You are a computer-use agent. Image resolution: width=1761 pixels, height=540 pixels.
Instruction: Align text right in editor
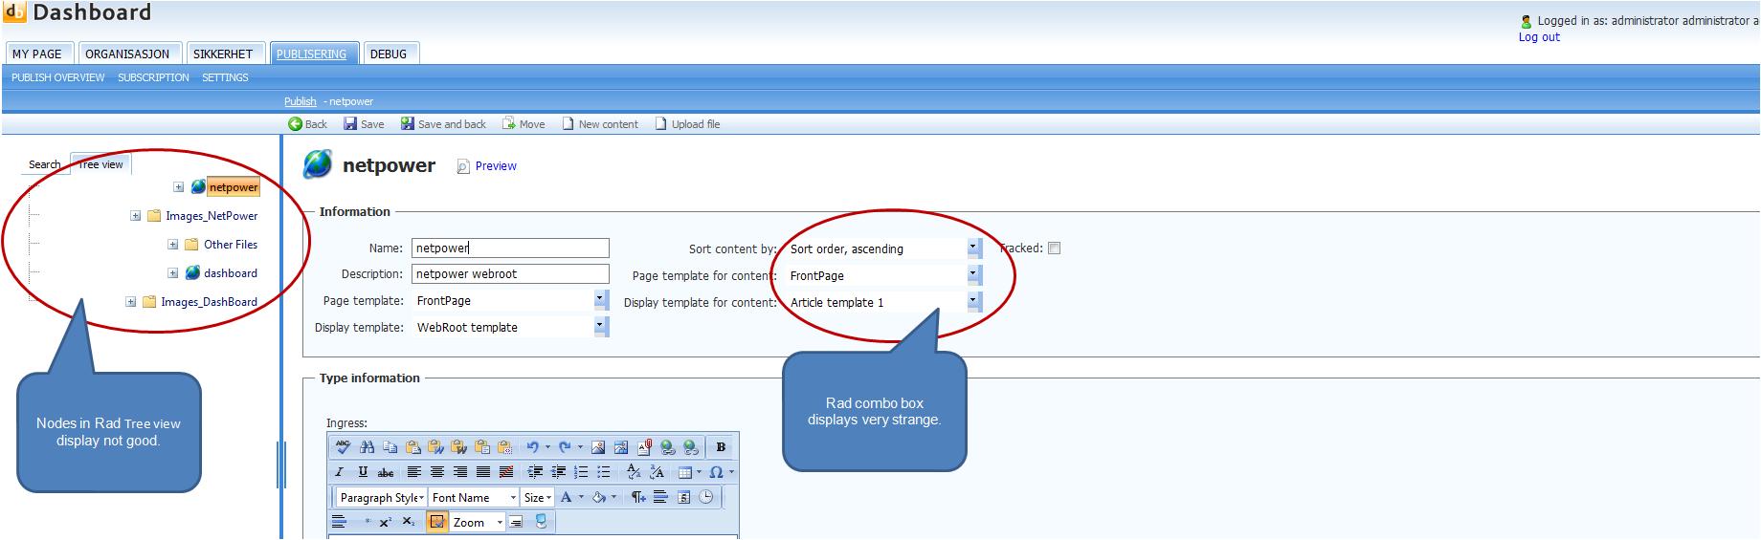460,472
